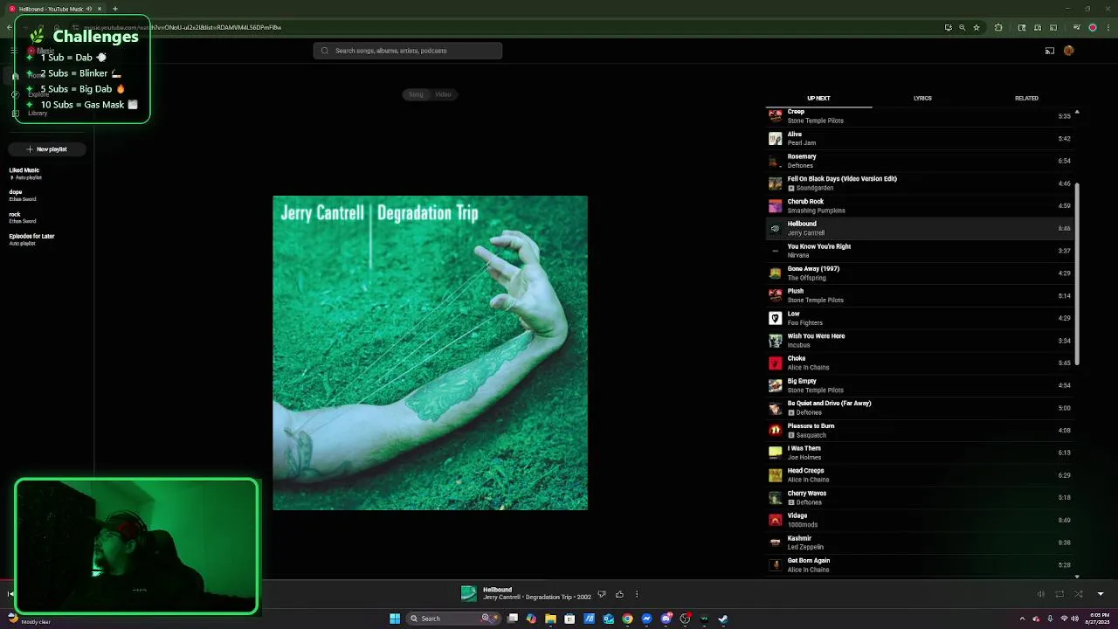This screenshot has width=1118, height=629.
Task: Click Jerry Cantrell artist link in player bar
Action: pos(501,598)
